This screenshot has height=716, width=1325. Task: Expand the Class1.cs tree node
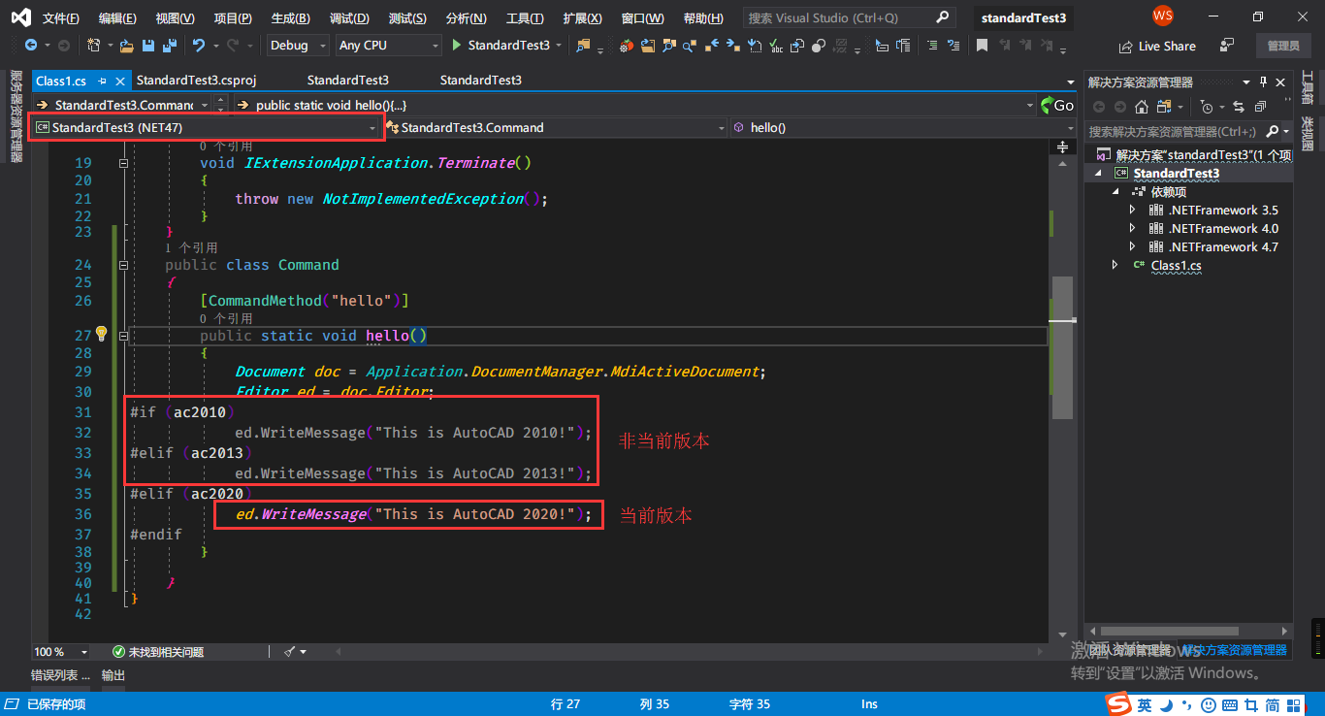click(1115, 265)
